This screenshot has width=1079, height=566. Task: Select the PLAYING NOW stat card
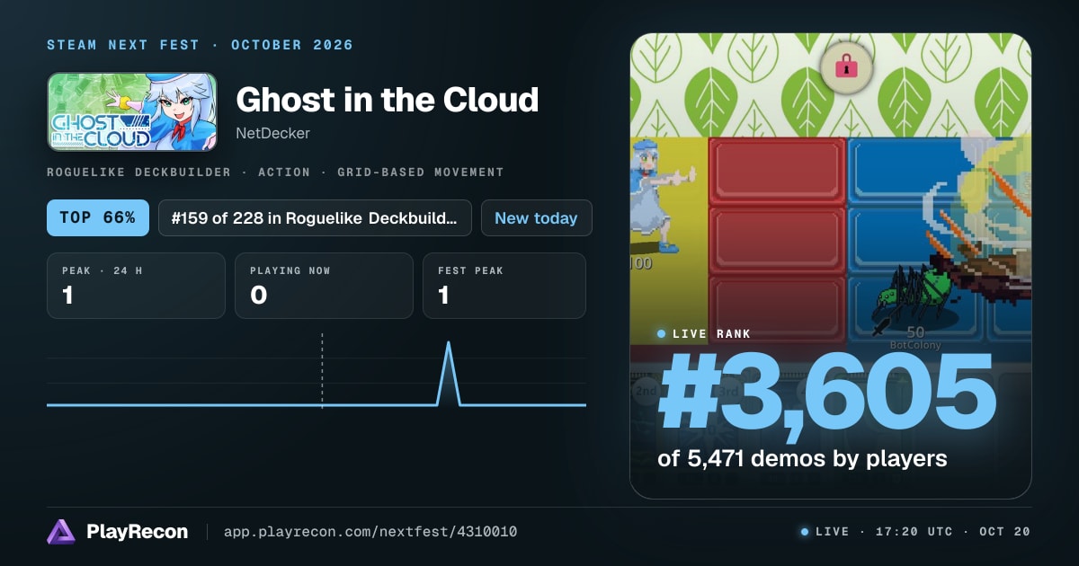(x=324, y=286)
